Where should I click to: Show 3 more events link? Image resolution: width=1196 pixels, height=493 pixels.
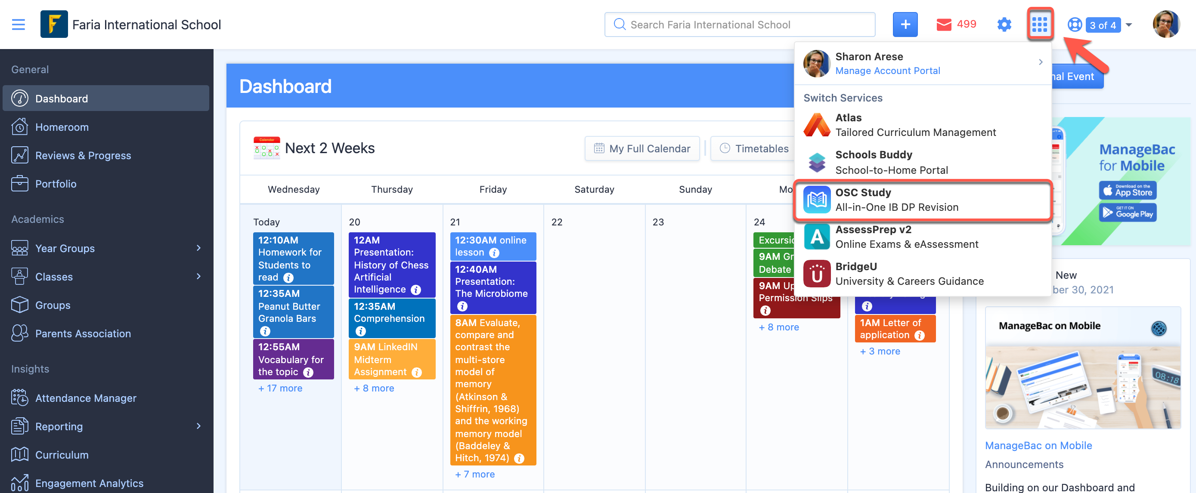pyautogui.click(x=880, y=351)
